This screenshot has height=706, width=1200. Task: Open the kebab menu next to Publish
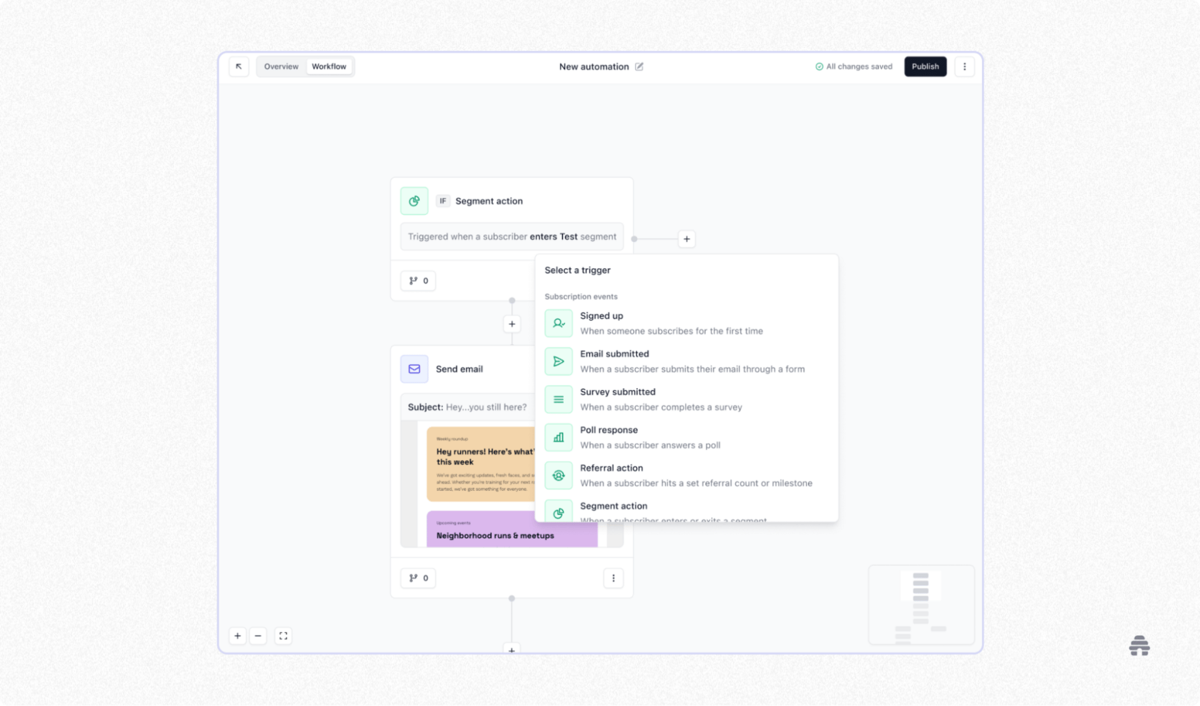tap(964, 66)
